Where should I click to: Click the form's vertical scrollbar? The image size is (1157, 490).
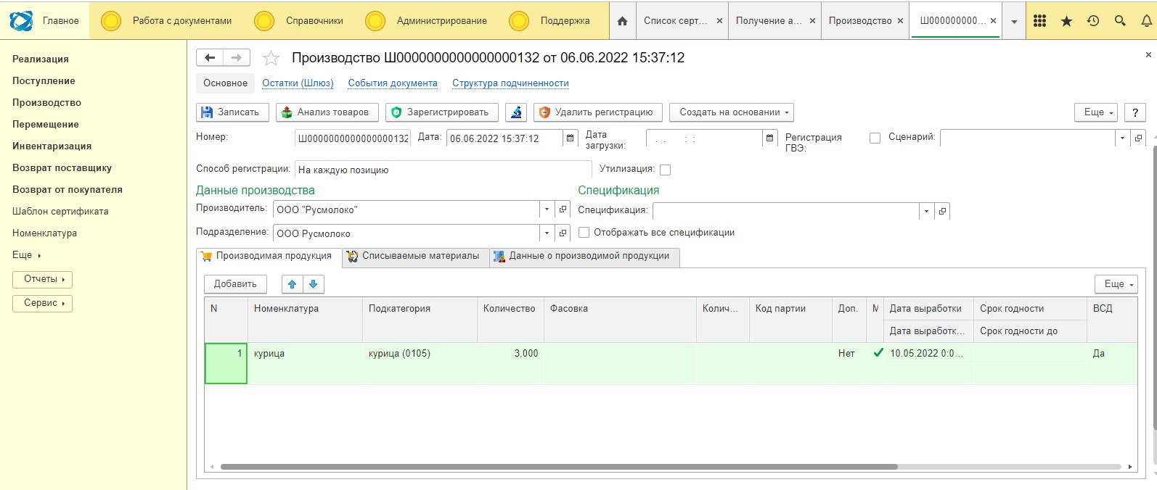click(x=1154, y=286)
